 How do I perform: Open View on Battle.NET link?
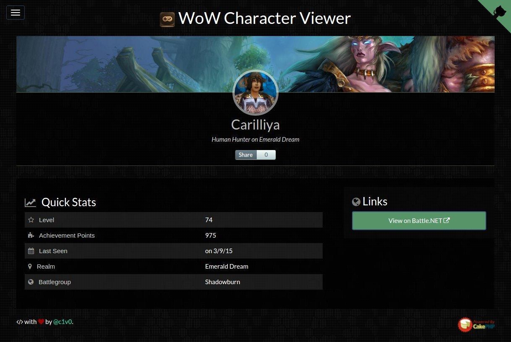pyautogui.click(x=419, y=220)
